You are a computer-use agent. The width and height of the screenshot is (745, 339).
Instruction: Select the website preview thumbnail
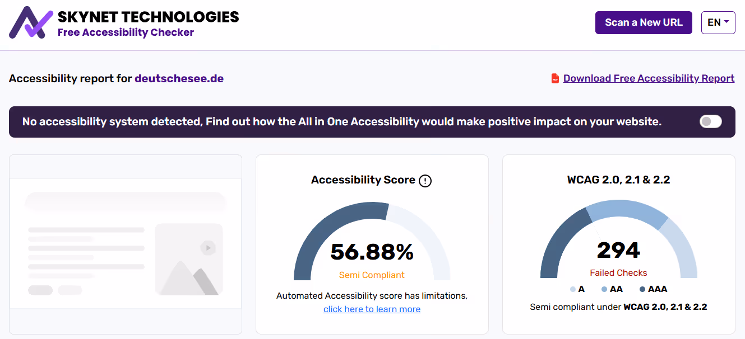click(x=126, y=244)
